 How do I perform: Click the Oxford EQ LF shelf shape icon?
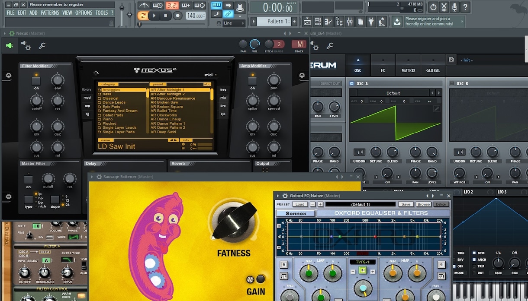284,276
